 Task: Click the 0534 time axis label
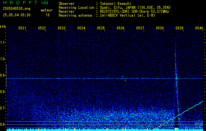click(x=81, y=28)
